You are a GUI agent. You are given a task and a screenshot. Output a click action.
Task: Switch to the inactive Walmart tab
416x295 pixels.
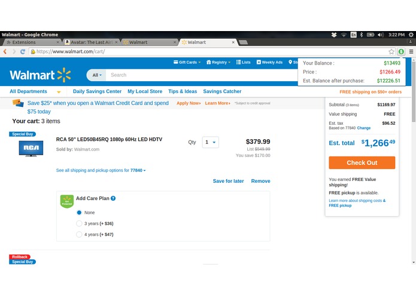[x=149, y=42]
